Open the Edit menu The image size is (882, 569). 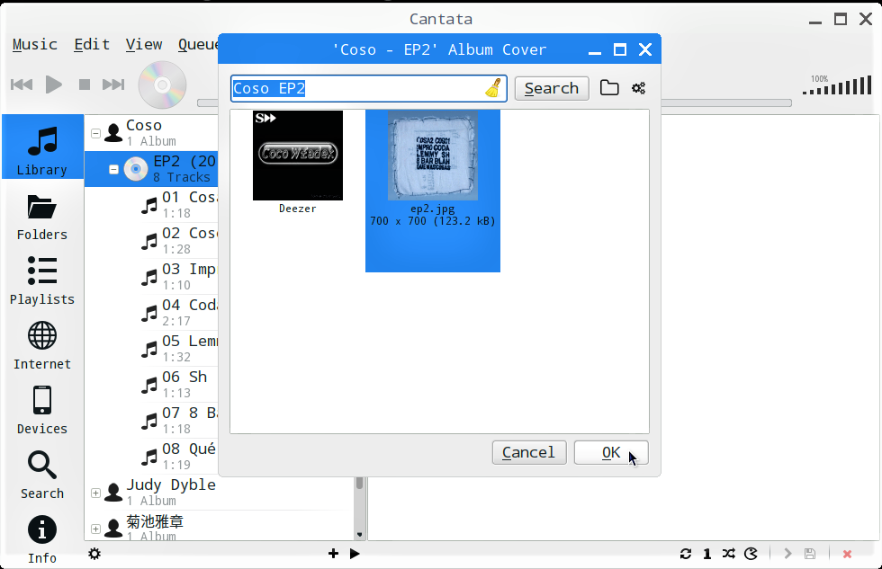92,44
